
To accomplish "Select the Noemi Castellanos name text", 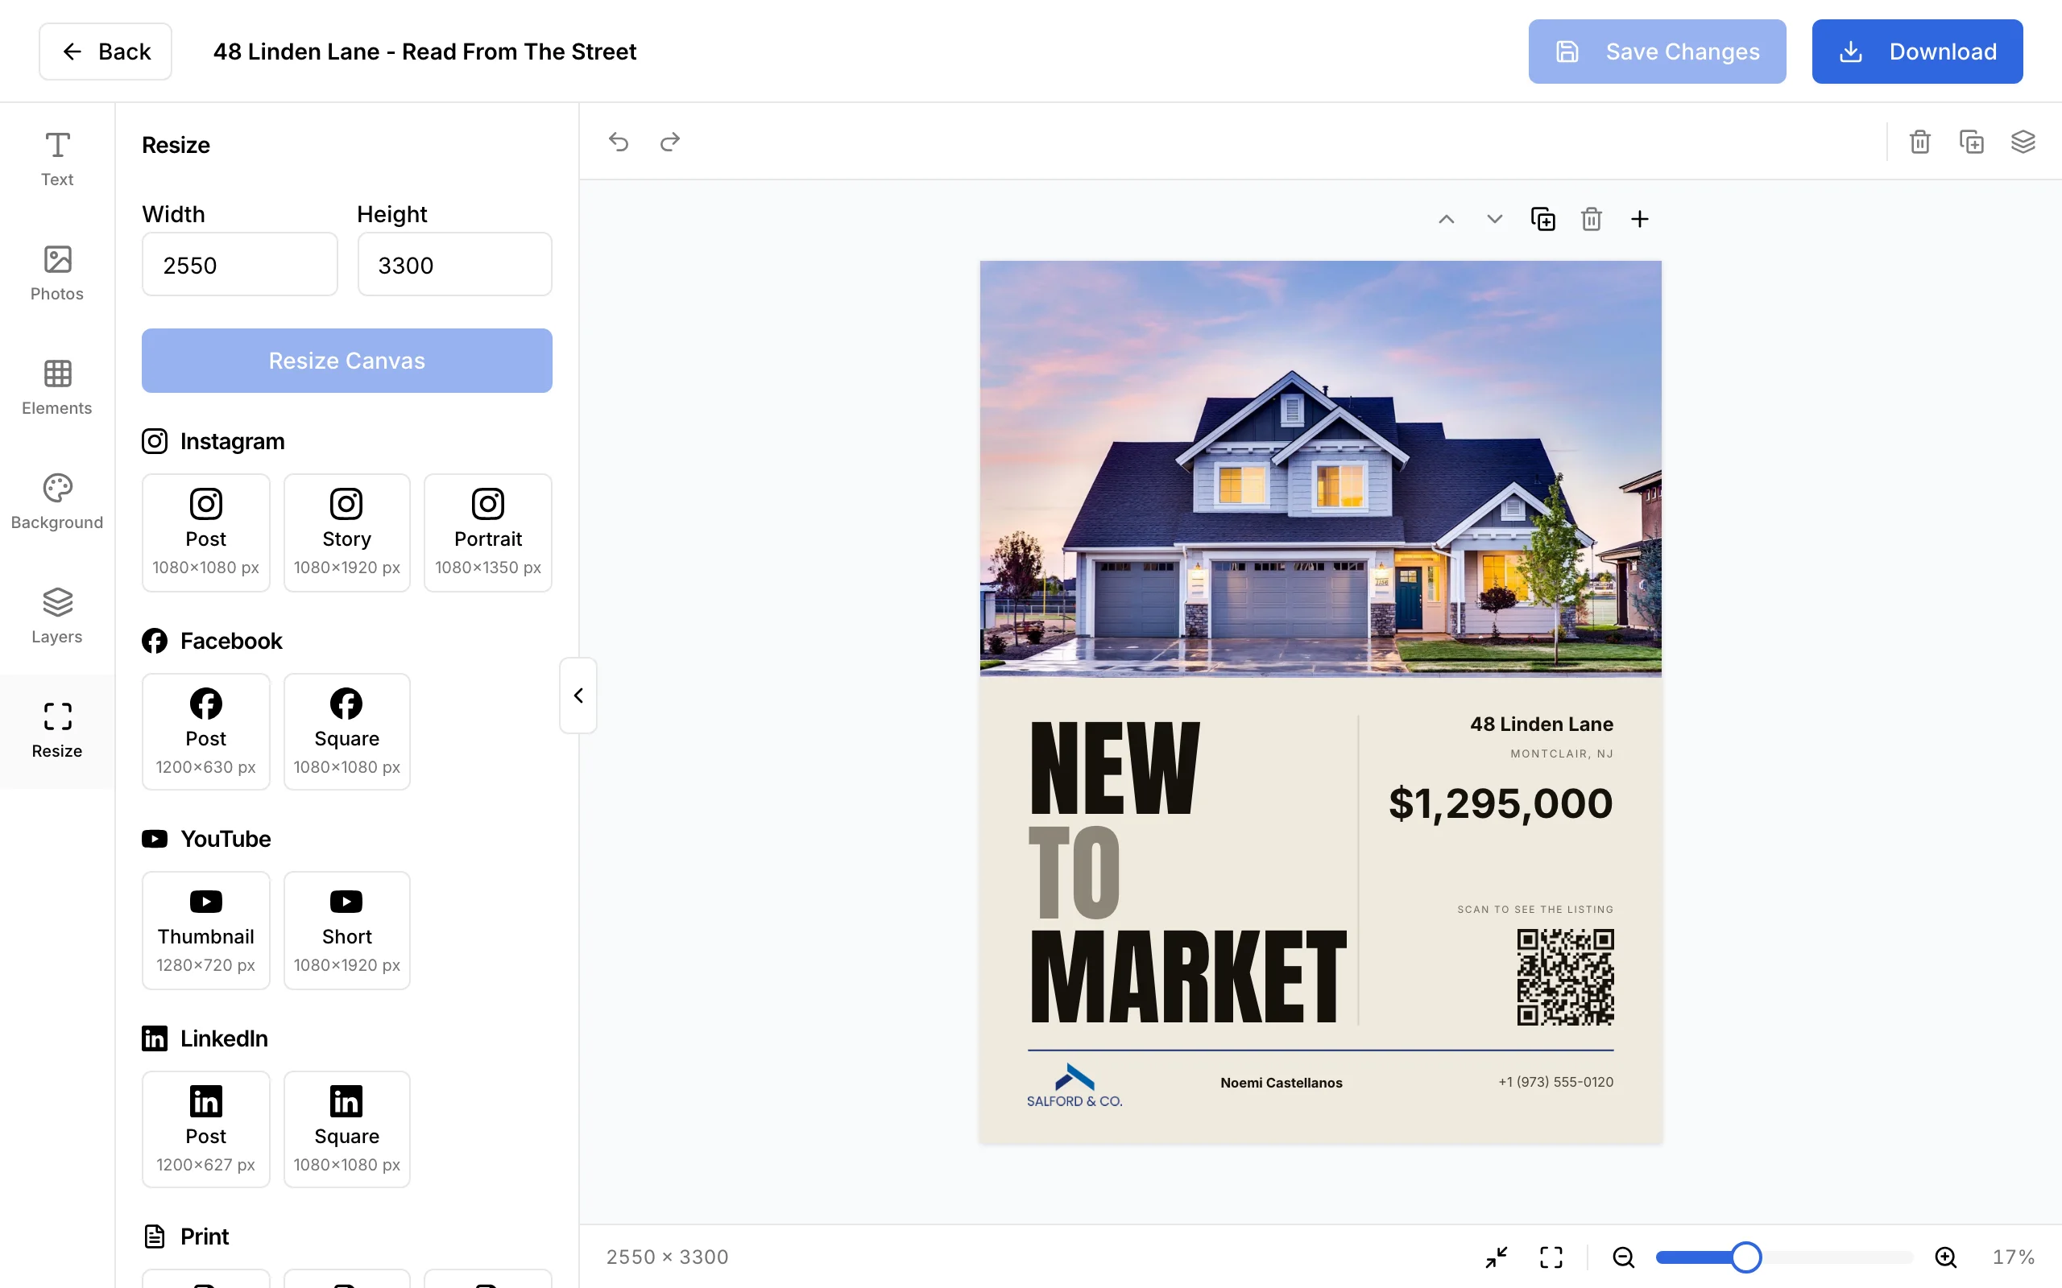I will point(1281,1083).
